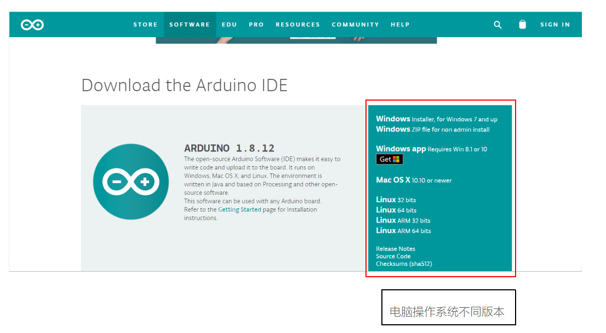Open the shopping bag cart icon
This screenshot has width=606, height=333.
tap(523, 24)
